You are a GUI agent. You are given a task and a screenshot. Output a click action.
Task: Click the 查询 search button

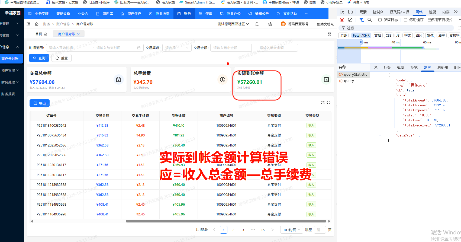click(x=39, y=58)
